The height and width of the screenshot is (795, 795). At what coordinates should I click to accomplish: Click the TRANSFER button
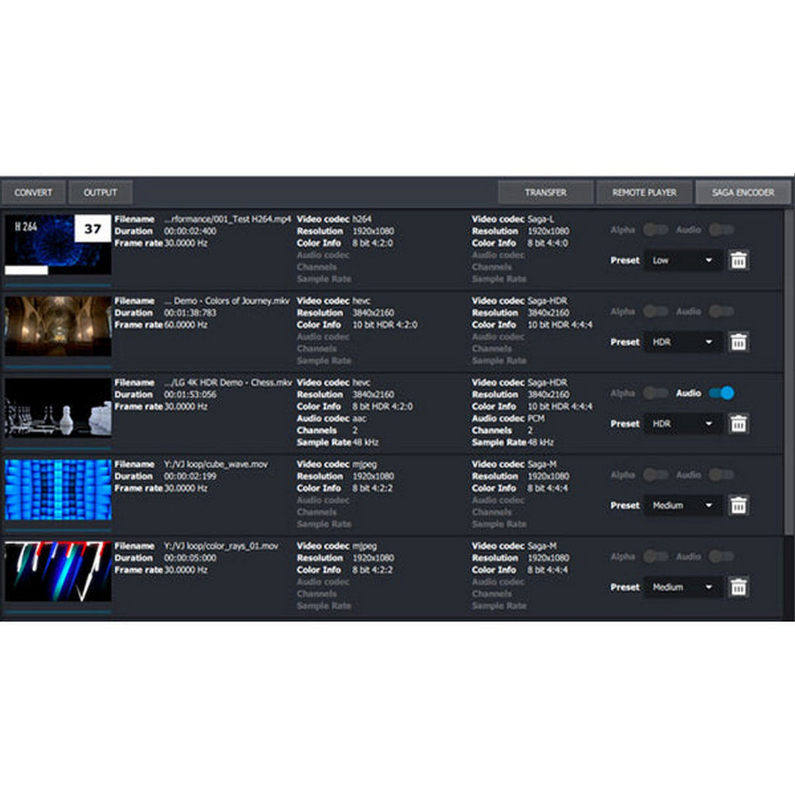[x=546, y=192]
